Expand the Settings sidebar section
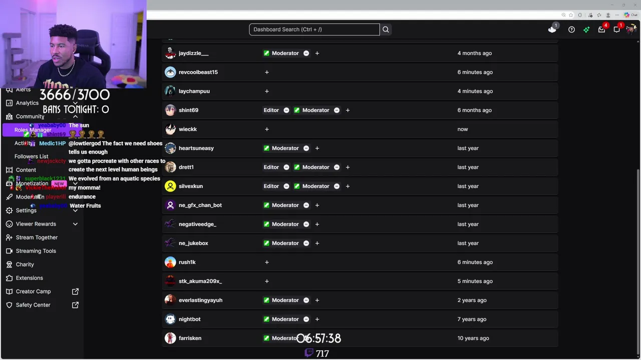 pyautogui.click(x=75, y=210)
